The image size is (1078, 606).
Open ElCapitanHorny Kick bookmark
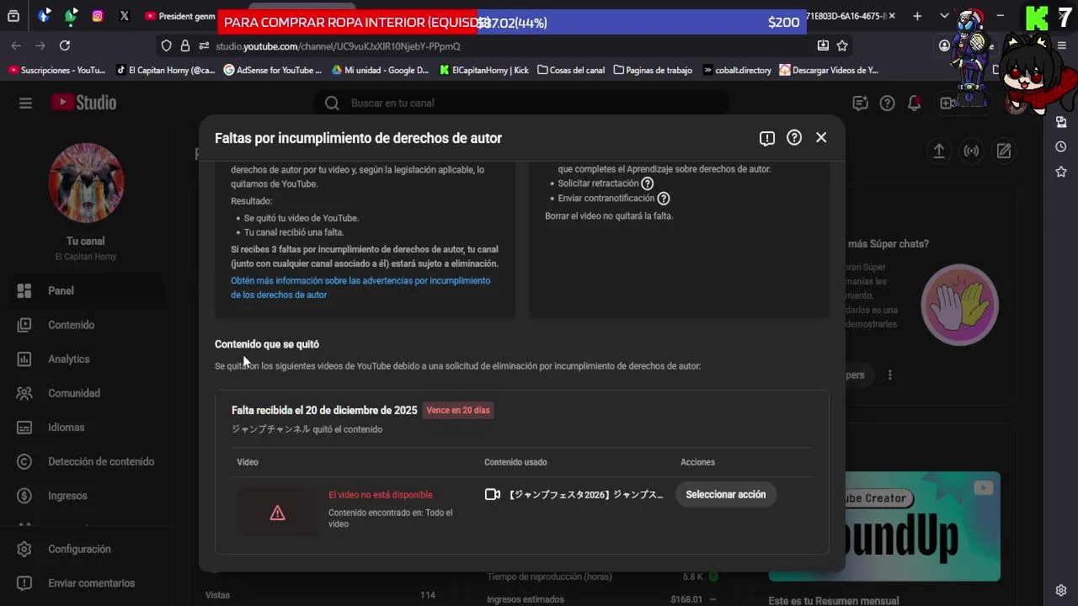click(484, 71)
